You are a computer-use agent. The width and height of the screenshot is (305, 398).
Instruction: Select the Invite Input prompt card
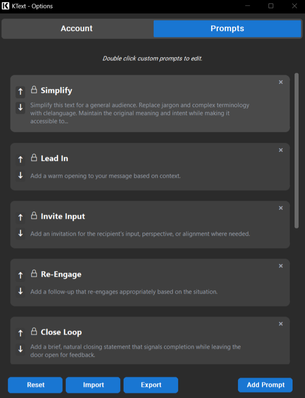150,224
